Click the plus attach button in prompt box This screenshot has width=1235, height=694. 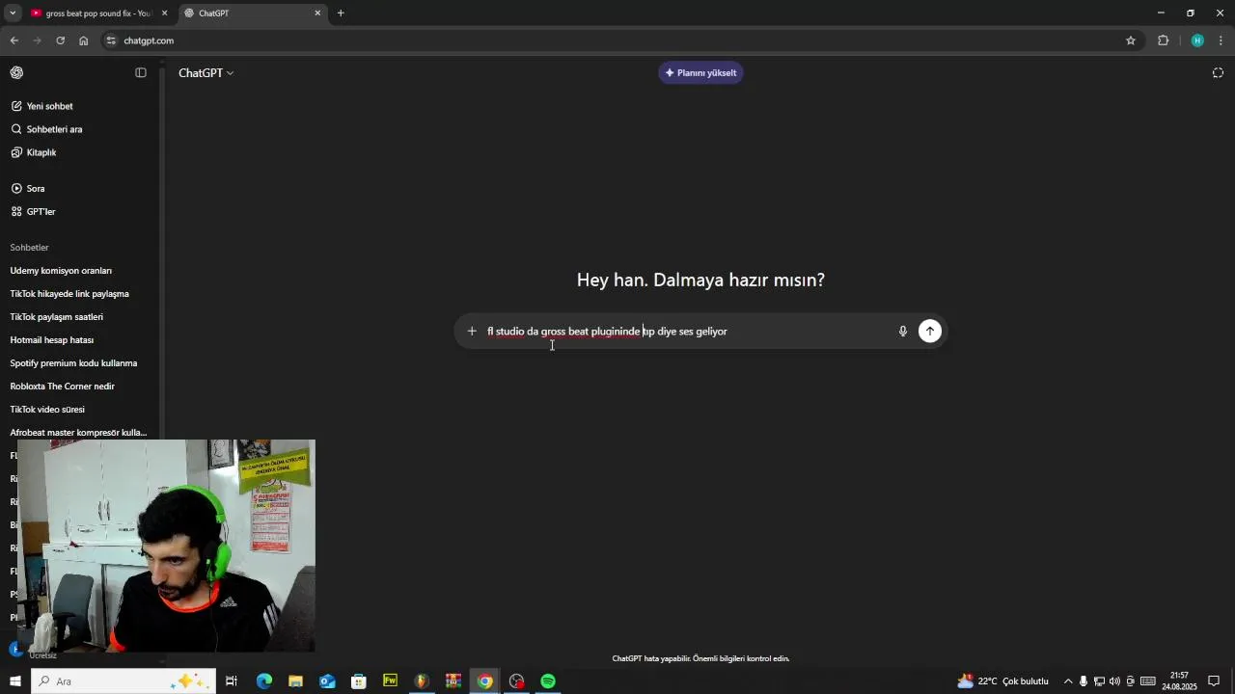(x=472, y=331)
